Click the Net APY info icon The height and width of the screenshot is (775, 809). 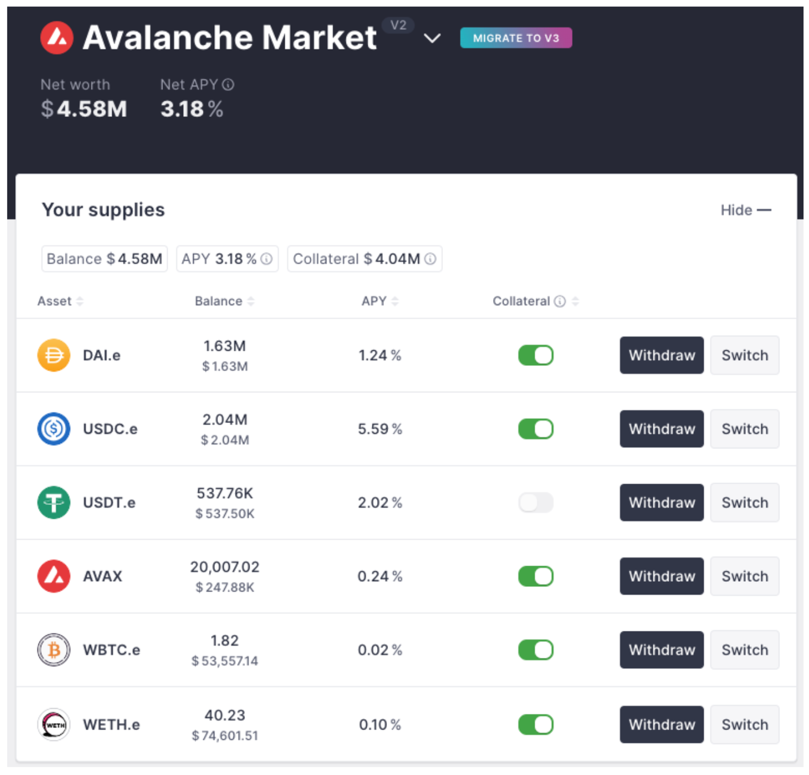228,85
